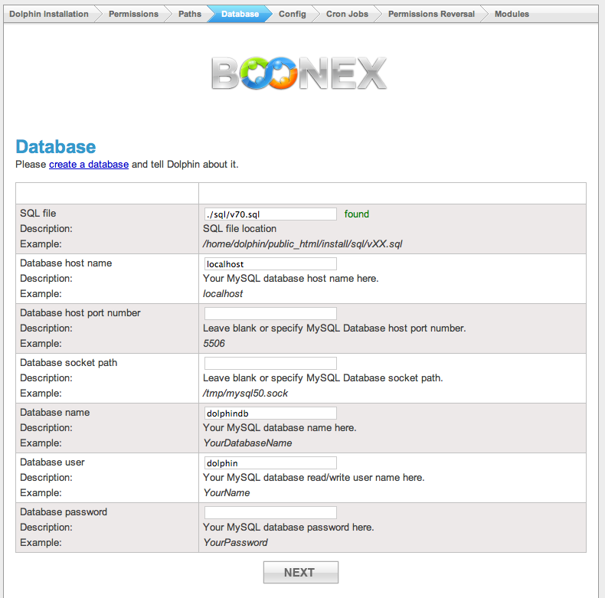Follow the 'create a database' link

[x=89, y=165]
